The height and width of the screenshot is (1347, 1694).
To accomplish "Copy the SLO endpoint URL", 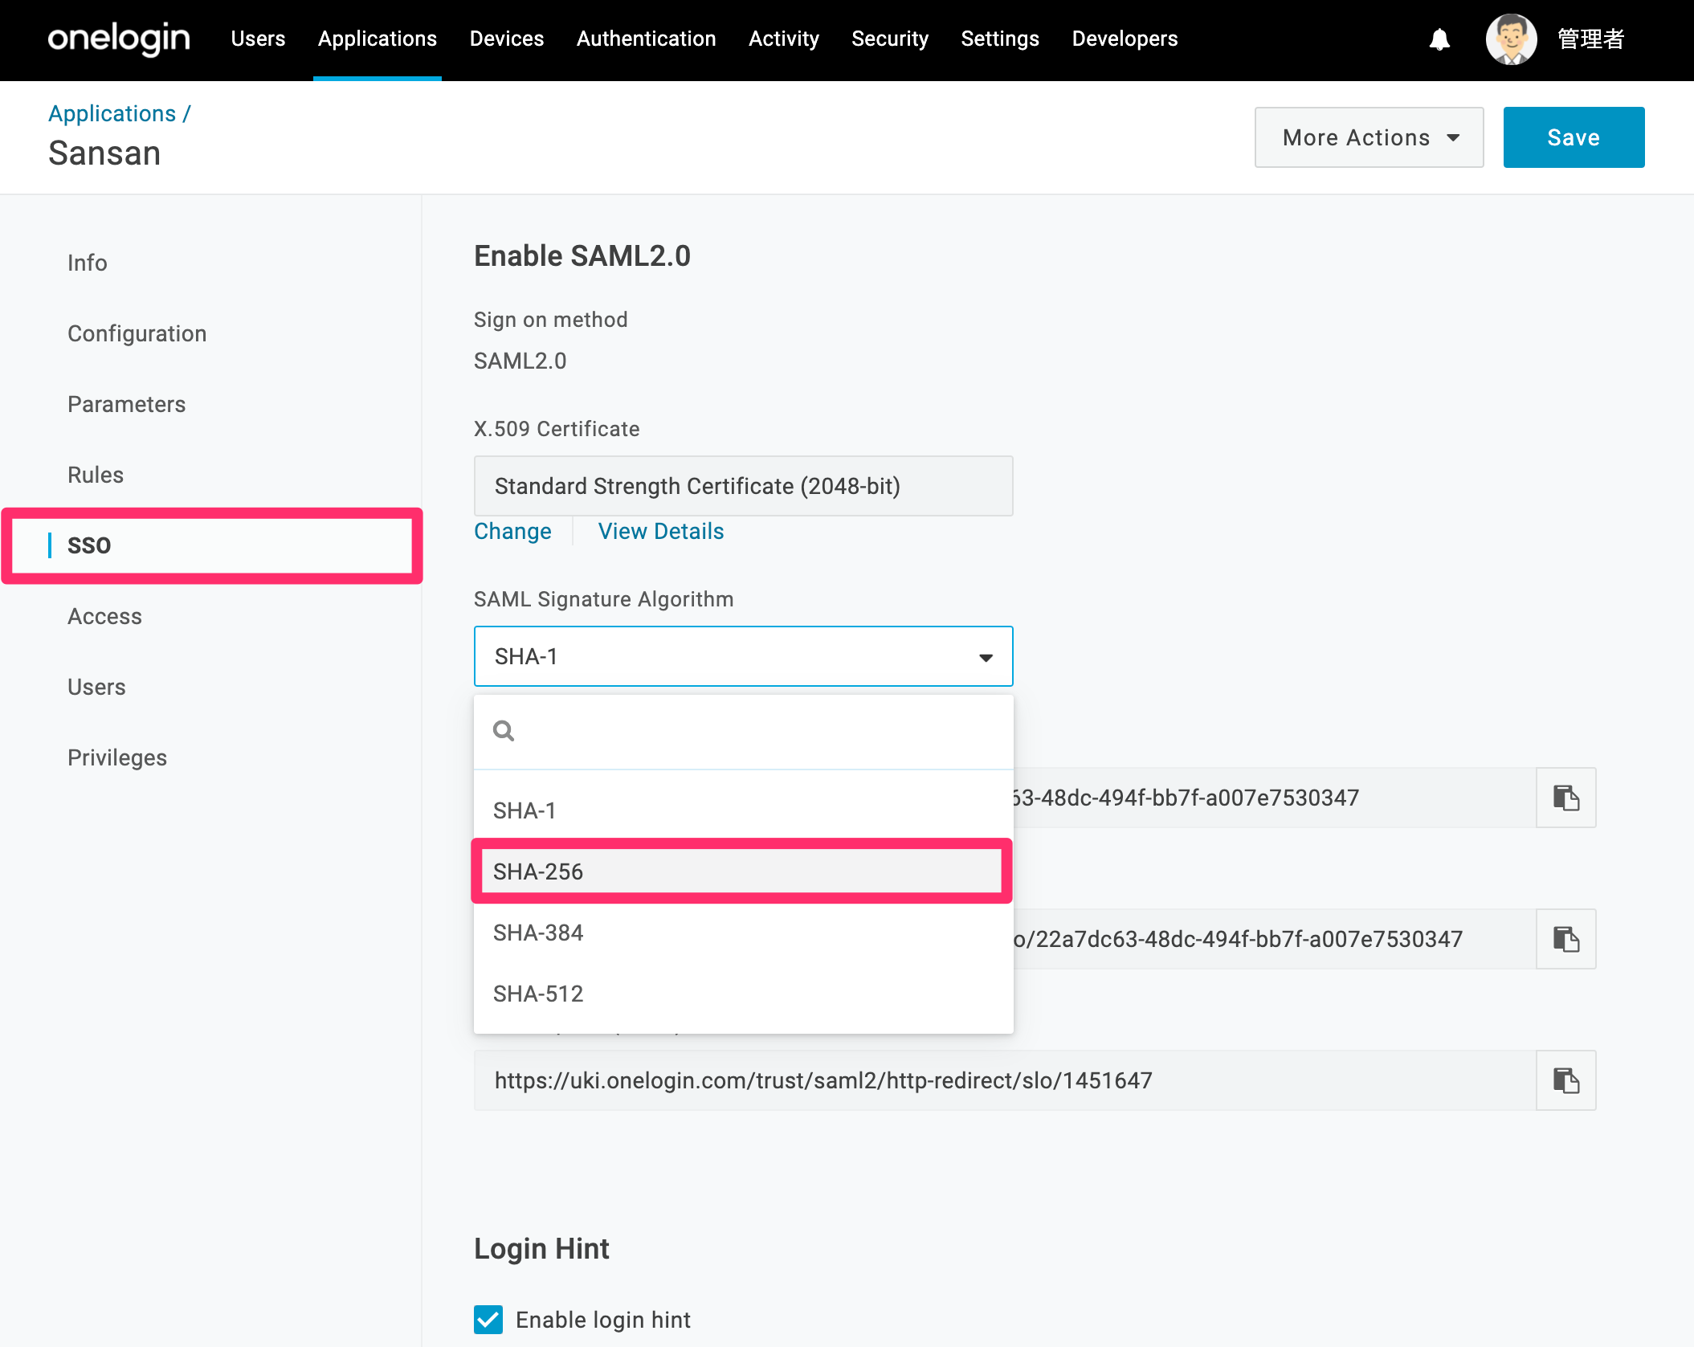I will (x=1565, y=1080).
